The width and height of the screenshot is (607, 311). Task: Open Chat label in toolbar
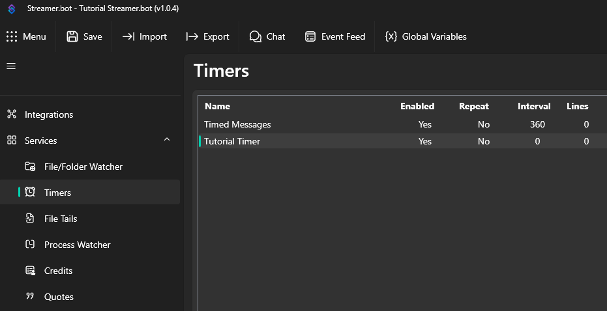coord(276,36)
